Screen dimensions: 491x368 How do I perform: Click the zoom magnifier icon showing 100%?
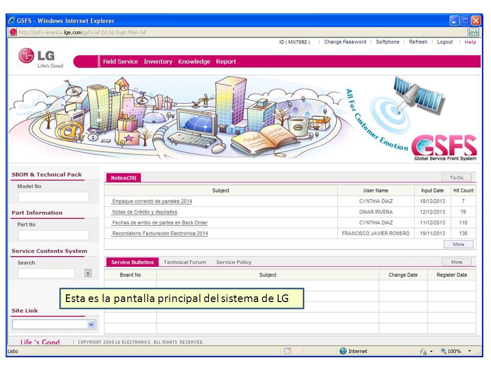(x=443, y=351)
